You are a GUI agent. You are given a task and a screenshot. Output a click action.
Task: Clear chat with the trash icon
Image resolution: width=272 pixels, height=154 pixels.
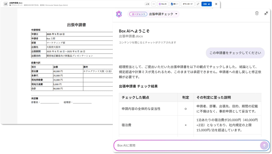coord(257,13)
